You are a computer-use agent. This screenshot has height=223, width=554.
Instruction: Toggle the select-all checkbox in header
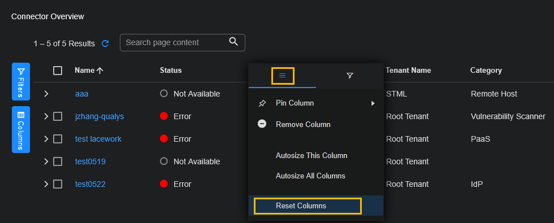click(58, 71)
